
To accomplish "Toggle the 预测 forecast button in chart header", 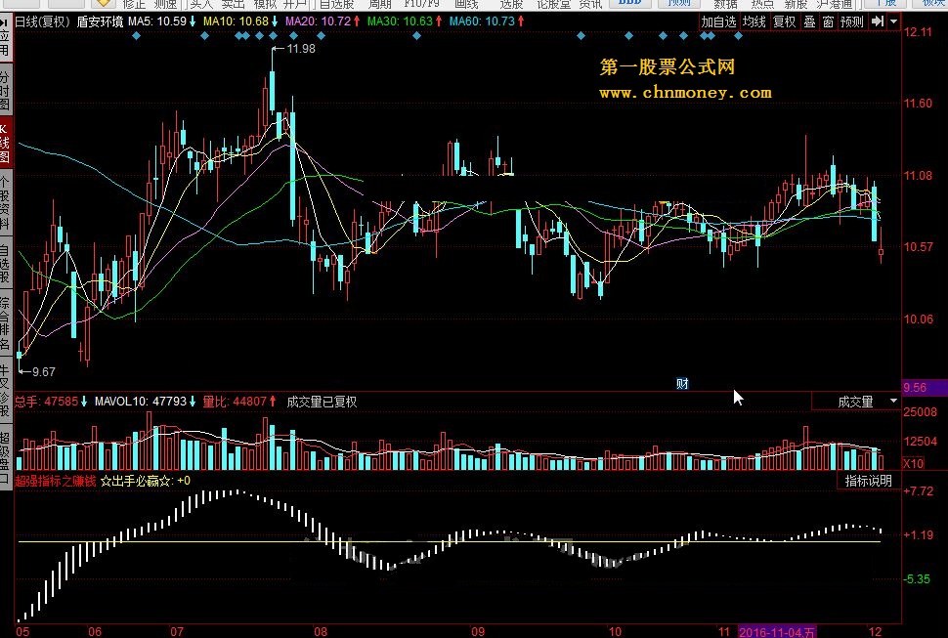I will click(852, 21).
